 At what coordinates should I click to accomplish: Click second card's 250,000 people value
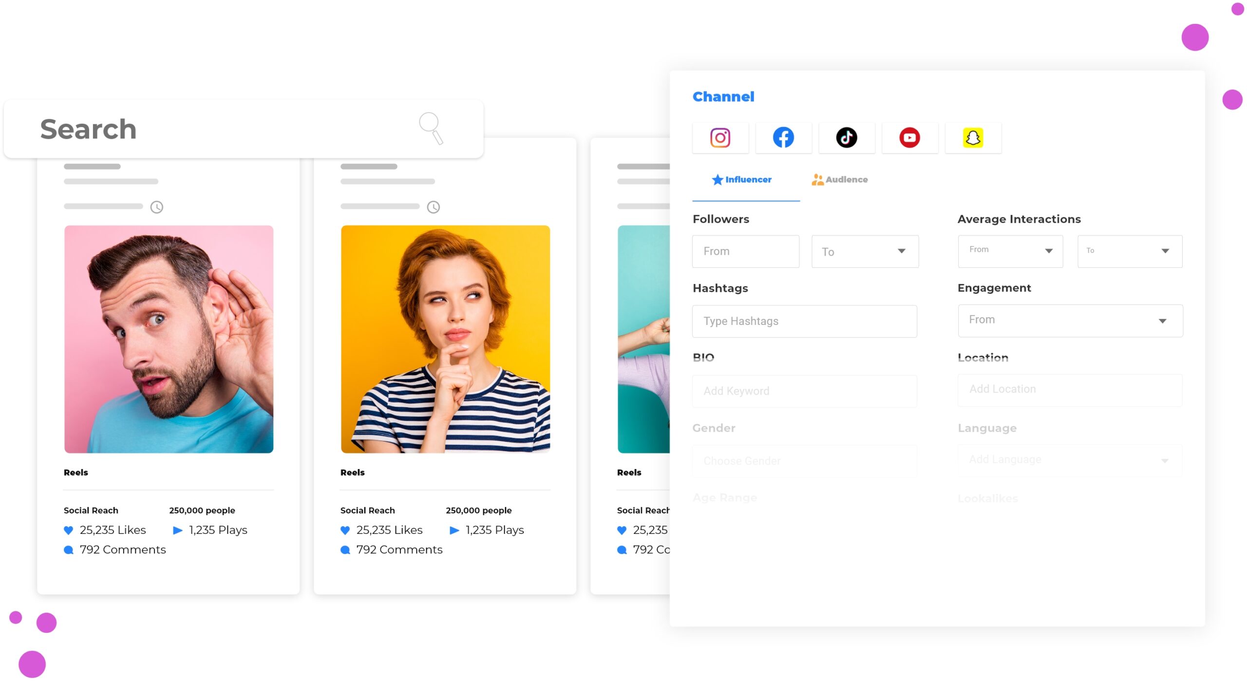click(x=479, y=511)
